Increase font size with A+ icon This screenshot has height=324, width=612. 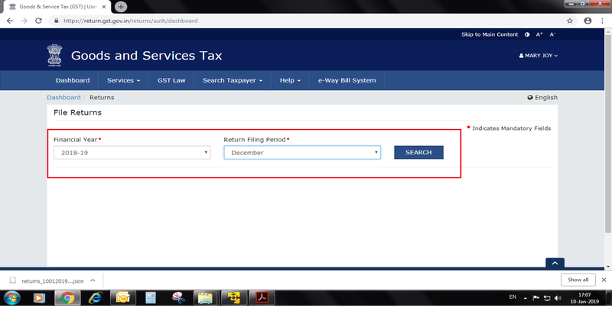(539, 35)
